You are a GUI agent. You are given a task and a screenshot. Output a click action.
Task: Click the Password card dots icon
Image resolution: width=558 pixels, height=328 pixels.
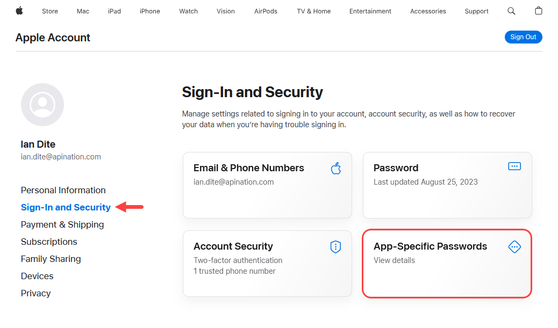514,166
